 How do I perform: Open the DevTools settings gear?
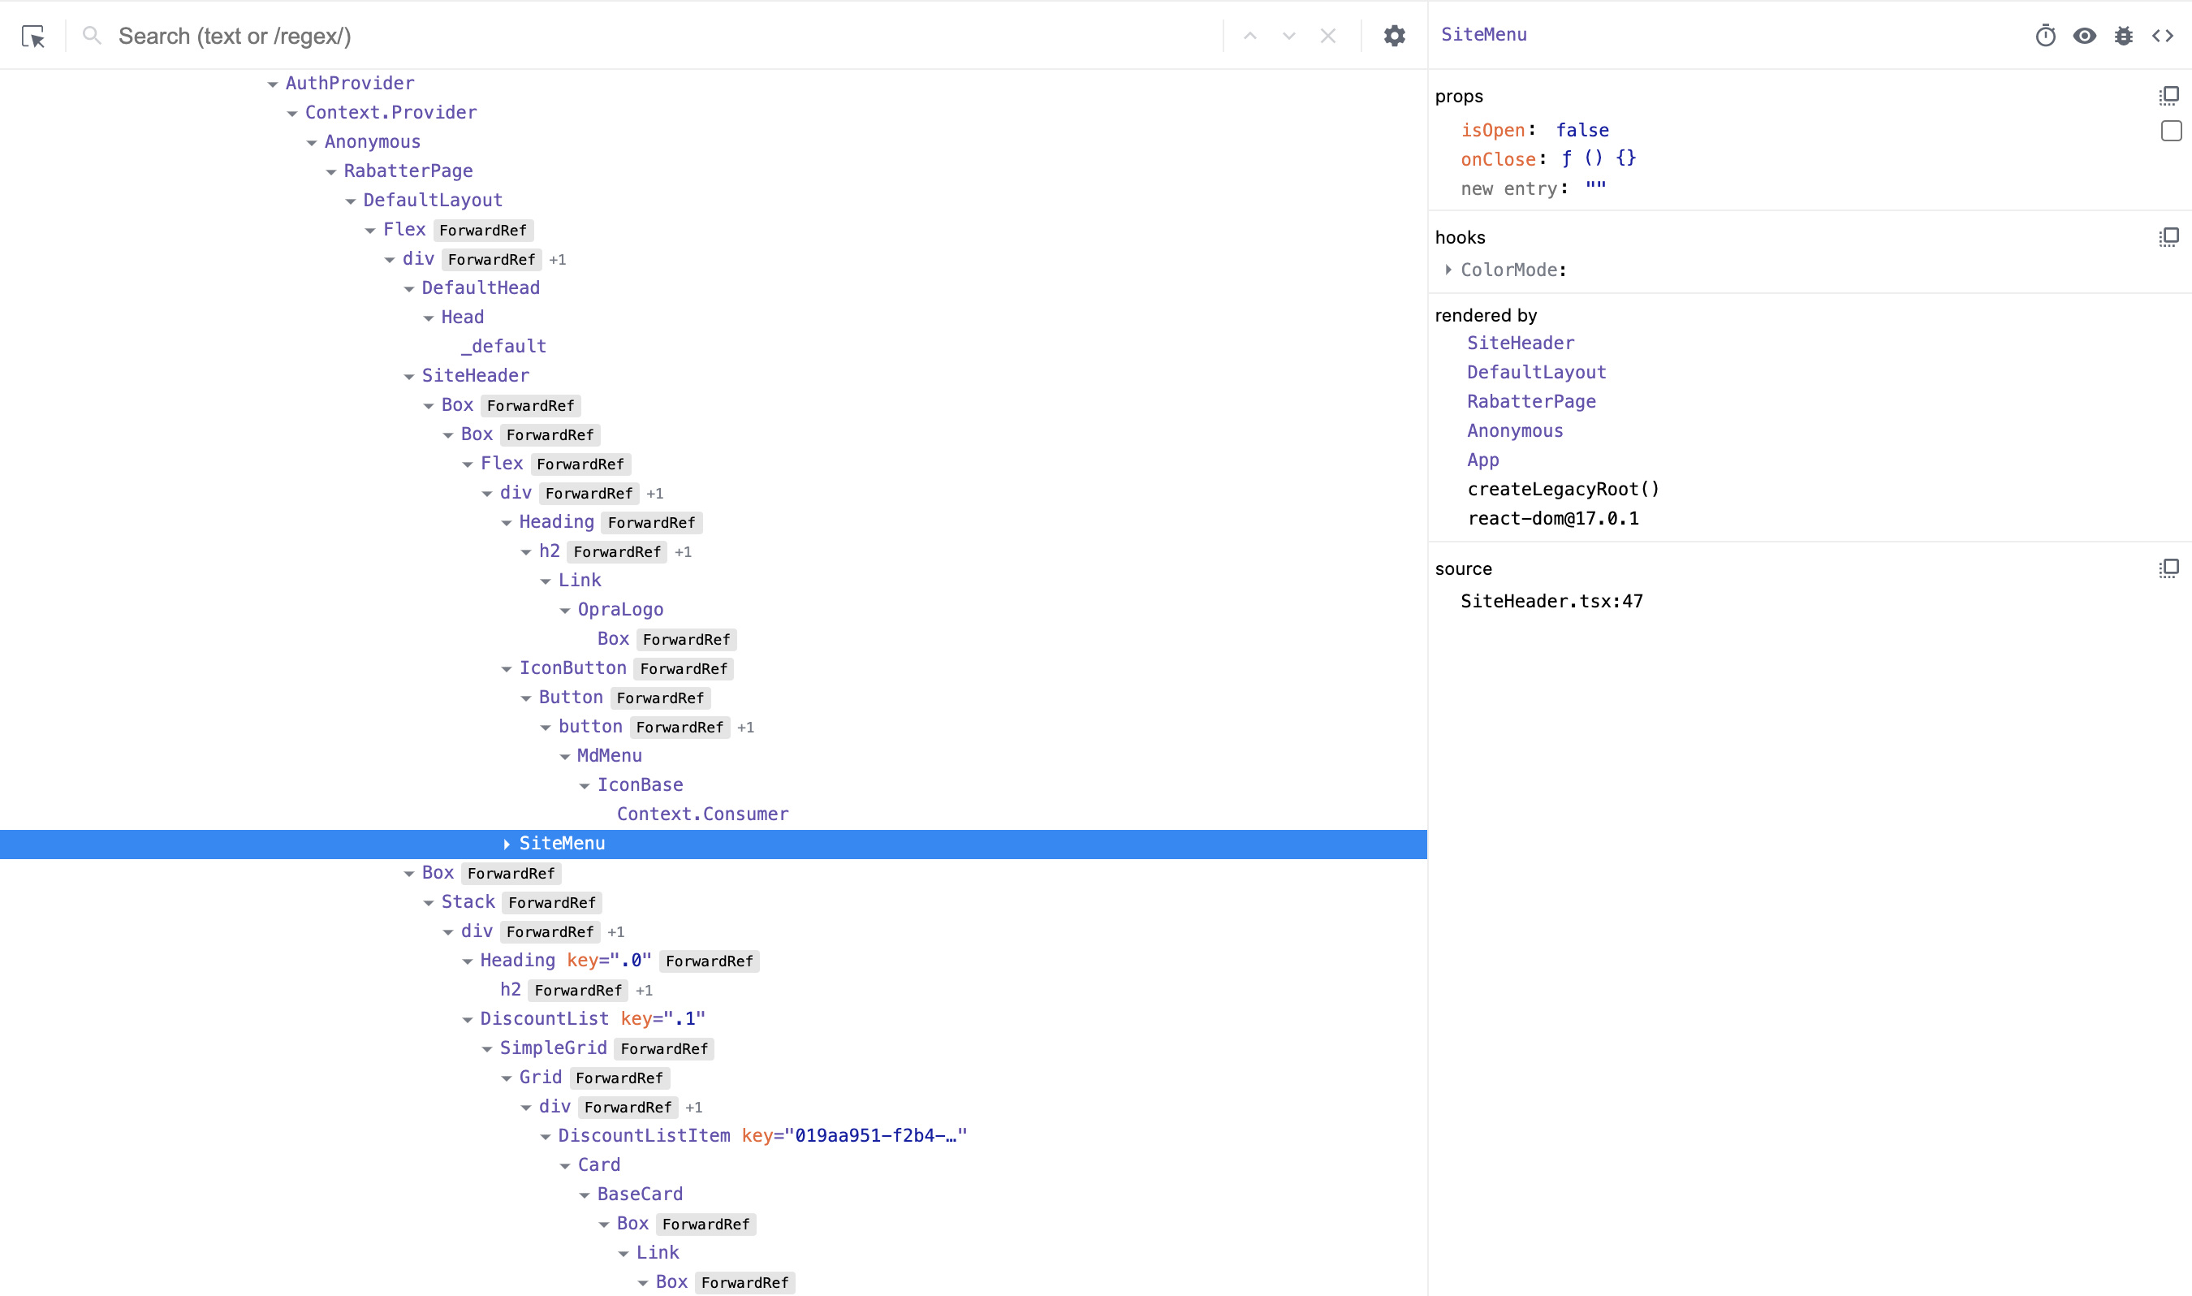tap(1395, 36)
